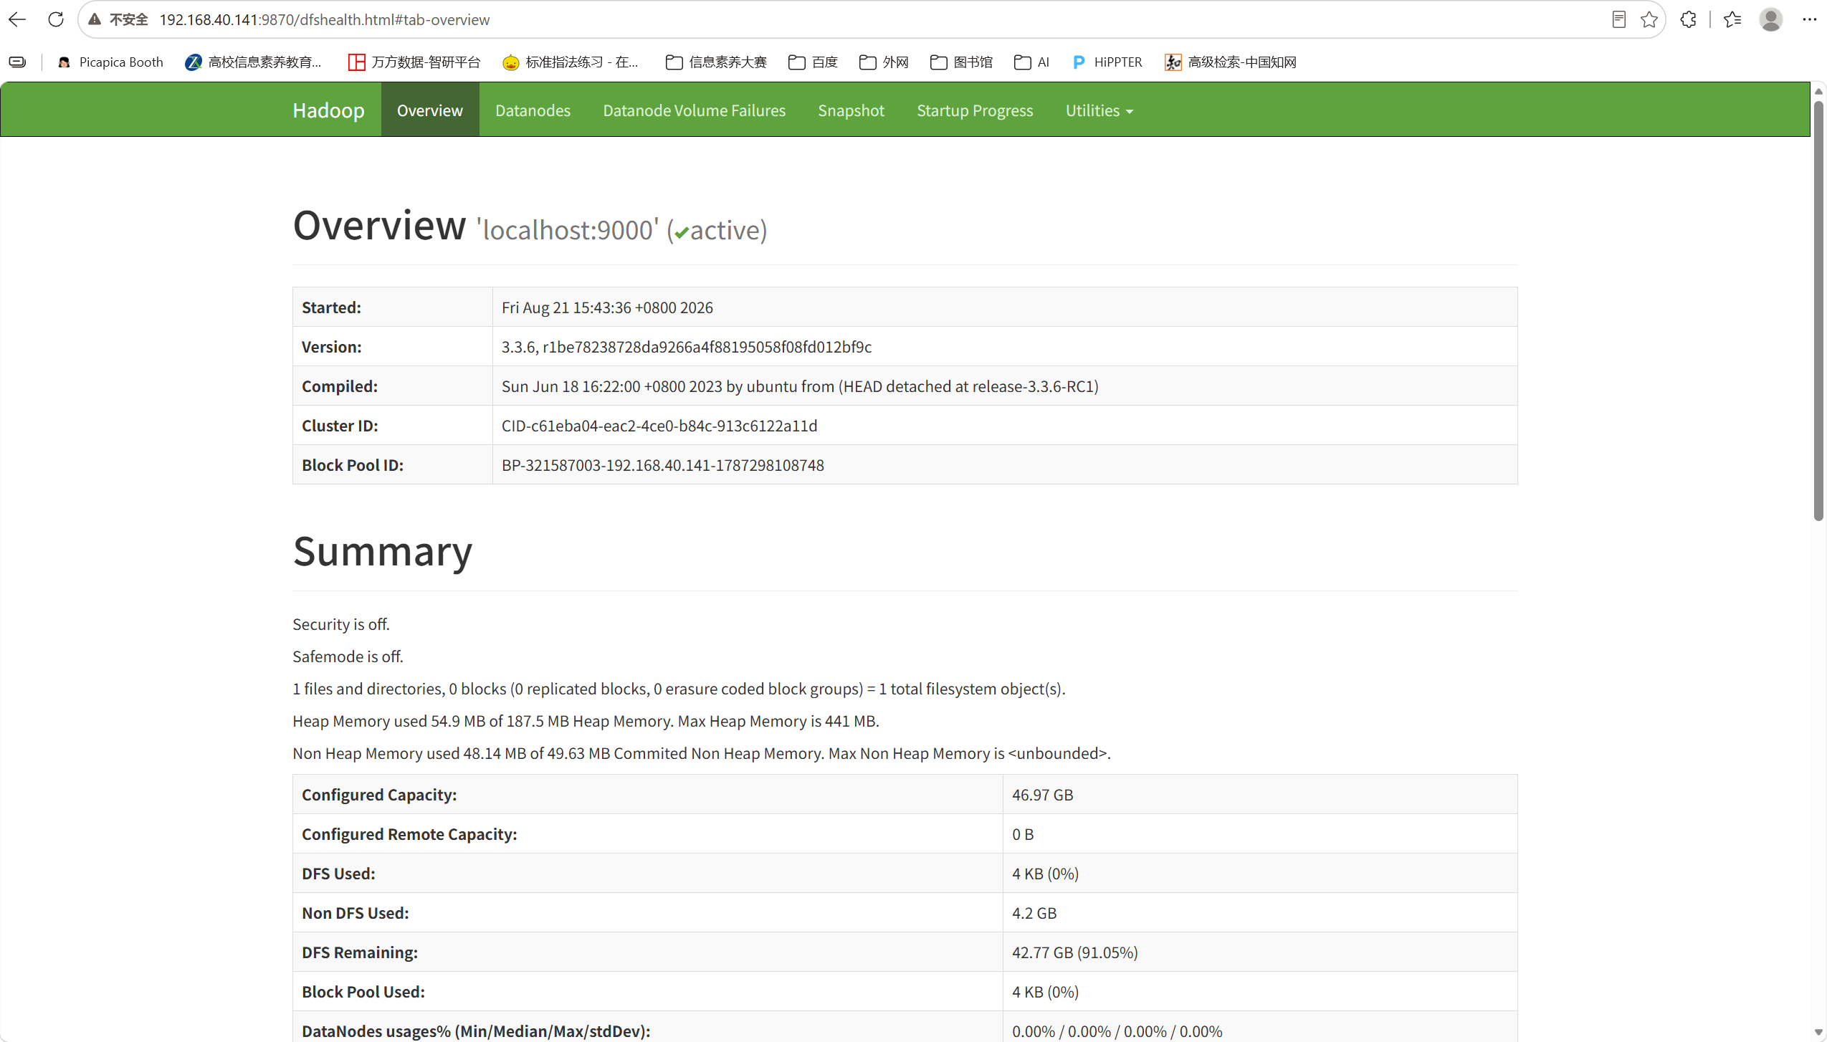Click Non DFS Used value 4.2 GB
Screen dimensions: 1827x1042
point(1034,913)
